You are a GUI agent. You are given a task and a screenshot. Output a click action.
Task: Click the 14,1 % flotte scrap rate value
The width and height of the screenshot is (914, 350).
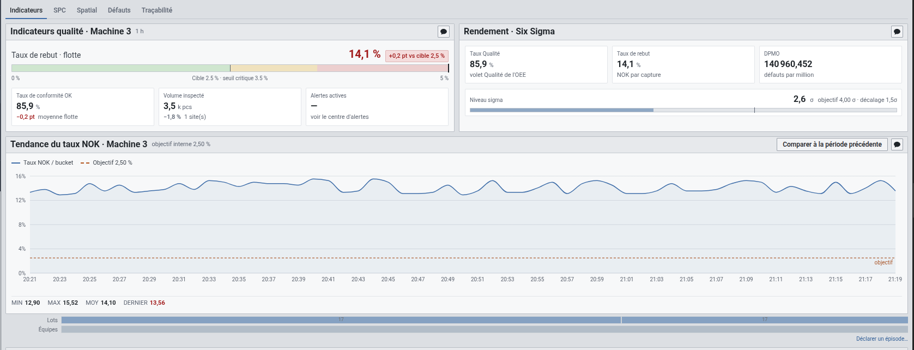(365, 54)
